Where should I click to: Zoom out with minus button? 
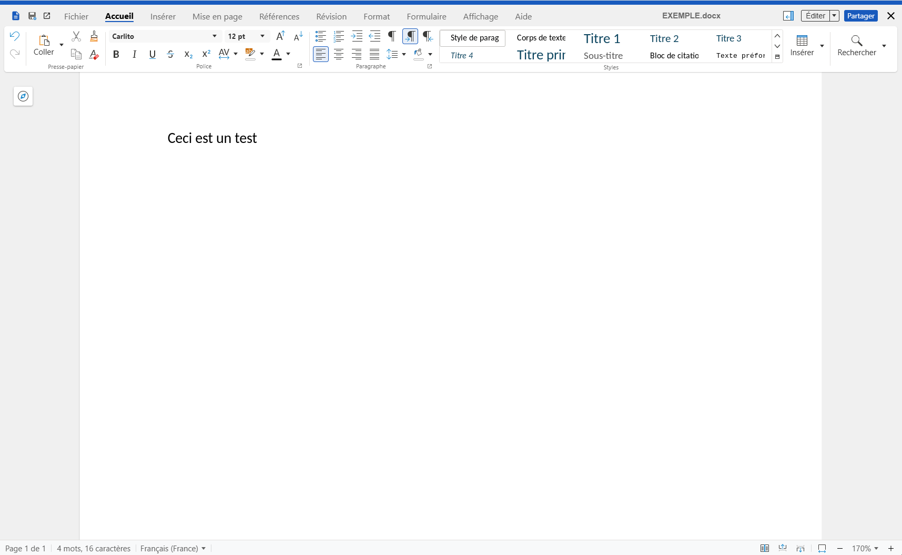tap(840, 549)
